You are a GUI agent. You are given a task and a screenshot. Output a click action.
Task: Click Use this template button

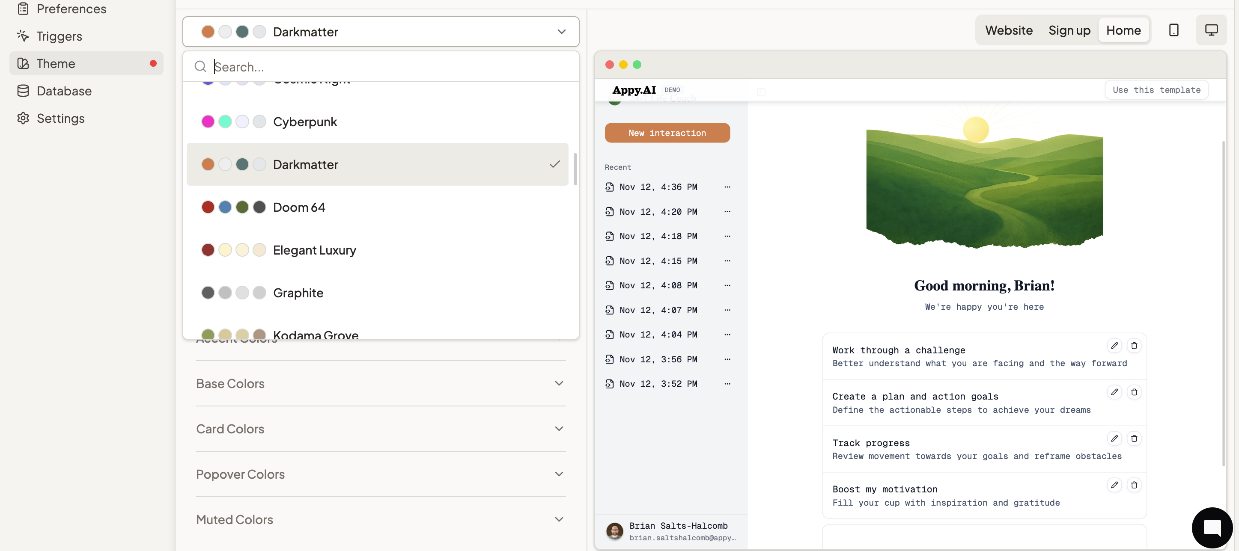[1156, 90]
